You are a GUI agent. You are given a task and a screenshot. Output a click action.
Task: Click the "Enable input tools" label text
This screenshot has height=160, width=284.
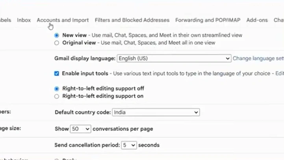(x=85, y=73)
